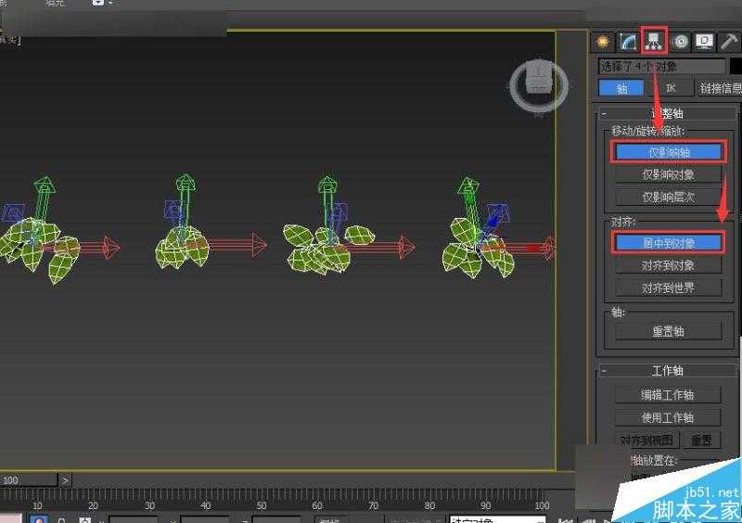Toggle the 编辑工作轴 button
Screen dimensions: 742x523
(x=668, y=395)
